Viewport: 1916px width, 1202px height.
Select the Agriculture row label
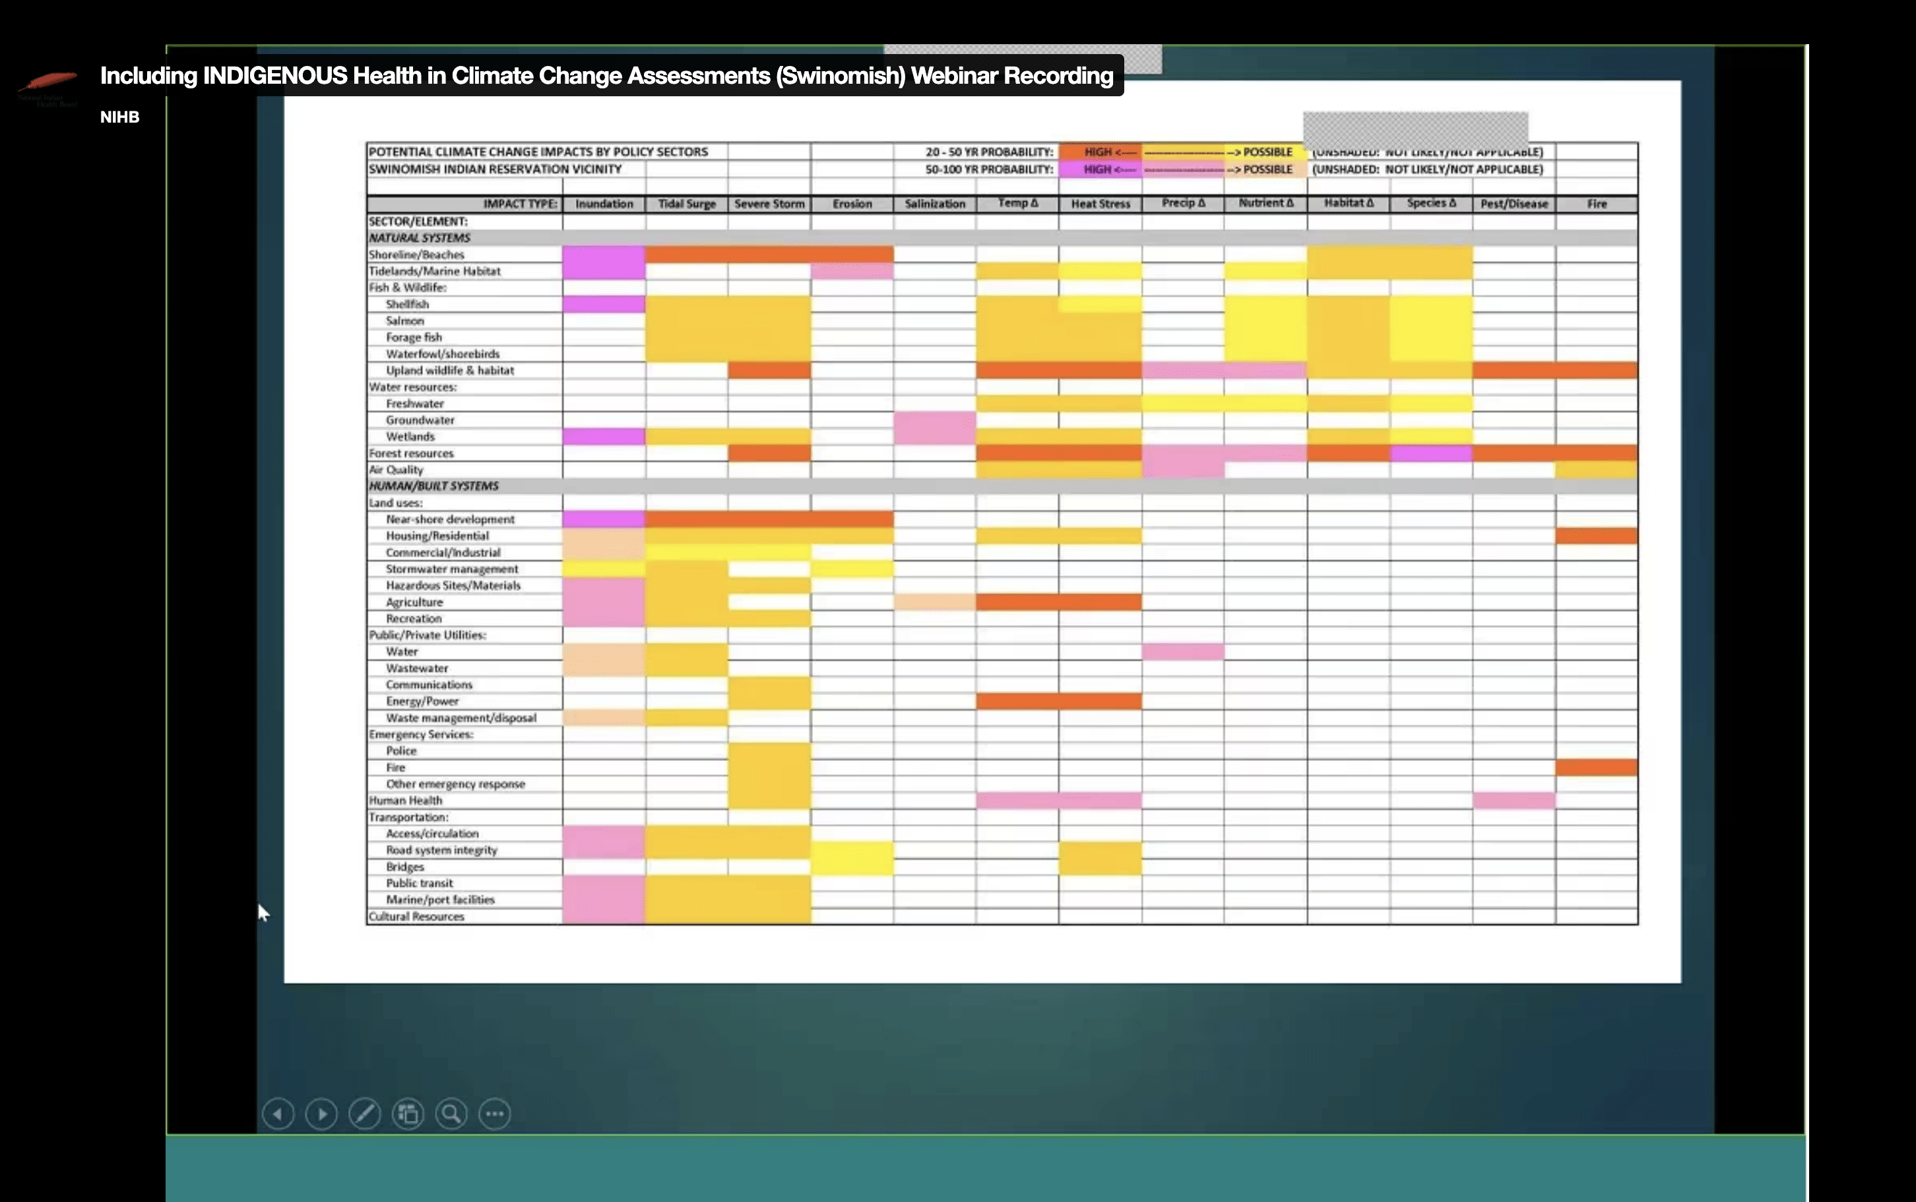pyautogui.click(x=414, y=602)
